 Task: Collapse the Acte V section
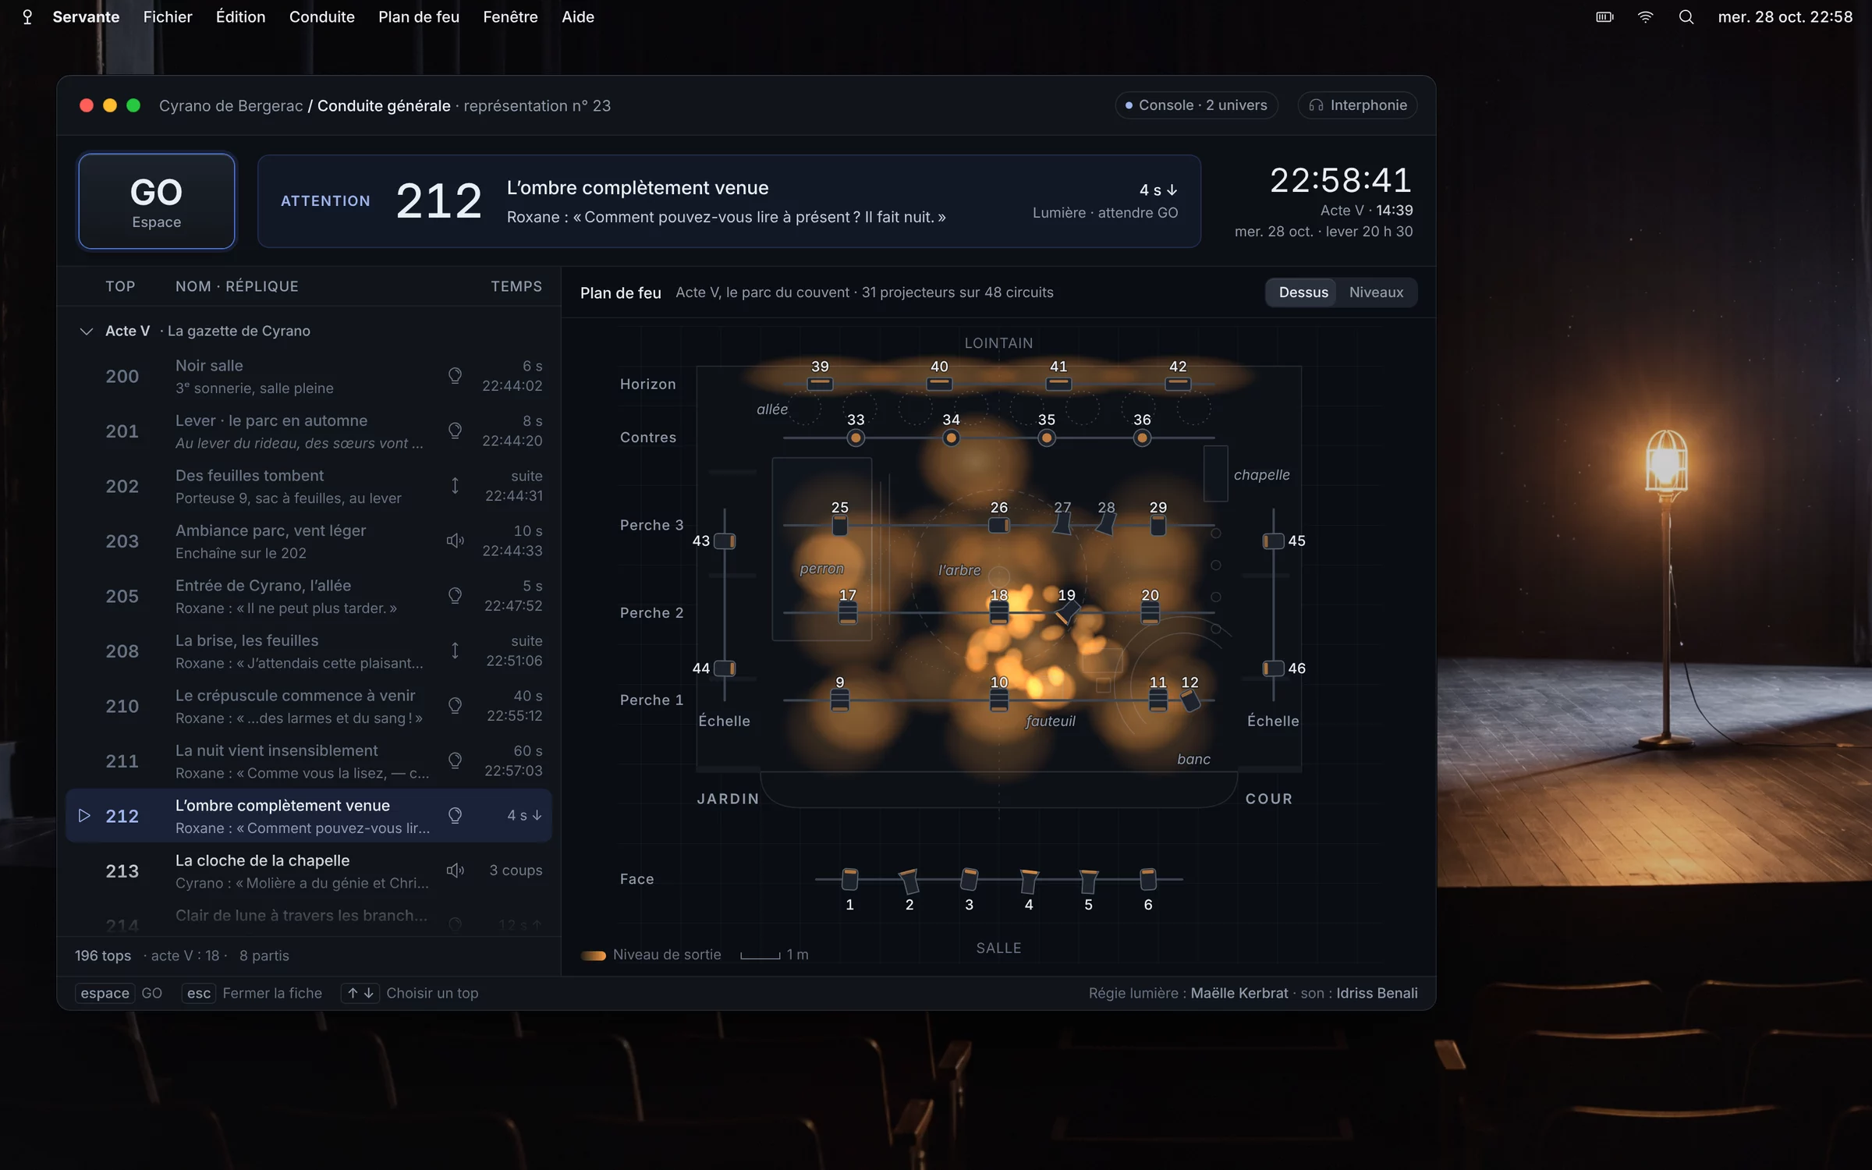[86, 331]
